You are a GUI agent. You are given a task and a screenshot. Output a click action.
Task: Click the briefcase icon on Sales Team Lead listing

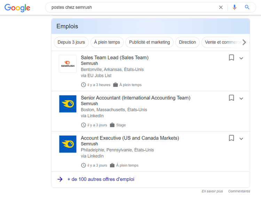[x=115, y=85]
